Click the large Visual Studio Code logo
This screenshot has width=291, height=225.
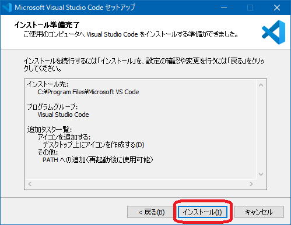274,32
